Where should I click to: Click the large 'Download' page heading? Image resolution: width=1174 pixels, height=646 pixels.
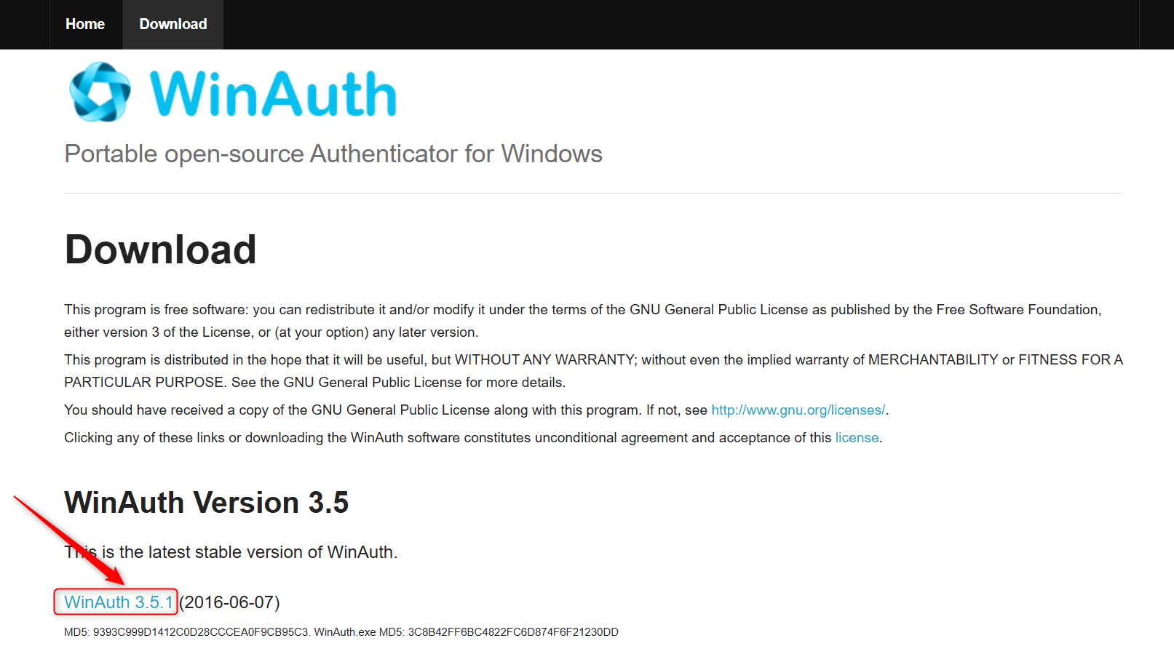(x=160, y=250)
